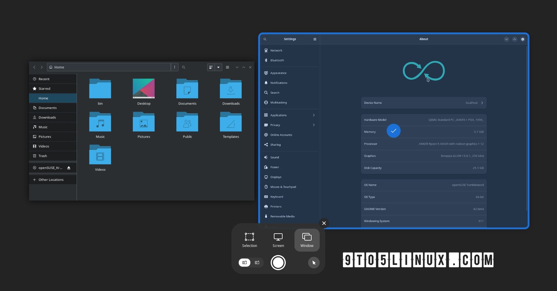Image resolution: width=557 pixels, height=291 pixels.
Task: Toggle show pointer in screenshot
Action: point(314,263)
